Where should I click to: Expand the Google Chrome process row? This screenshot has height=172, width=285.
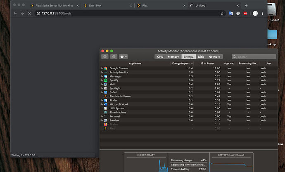[x=102, y=68]
